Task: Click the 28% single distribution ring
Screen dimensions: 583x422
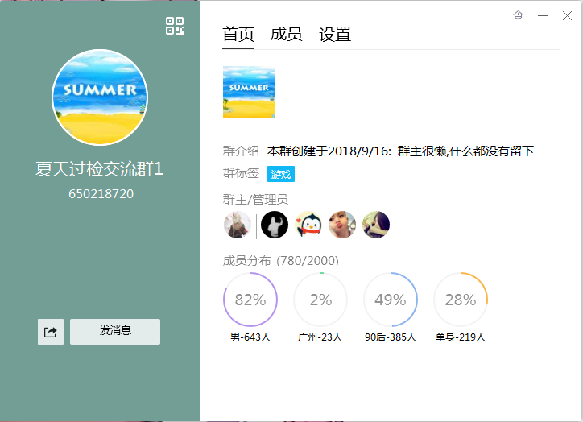Action: (461, 300)
